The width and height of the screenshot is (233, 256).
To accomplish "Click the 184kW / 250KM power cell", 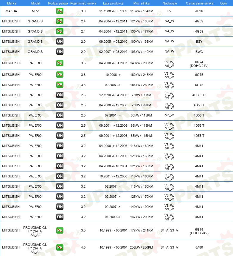I will [x=142, y=85].
